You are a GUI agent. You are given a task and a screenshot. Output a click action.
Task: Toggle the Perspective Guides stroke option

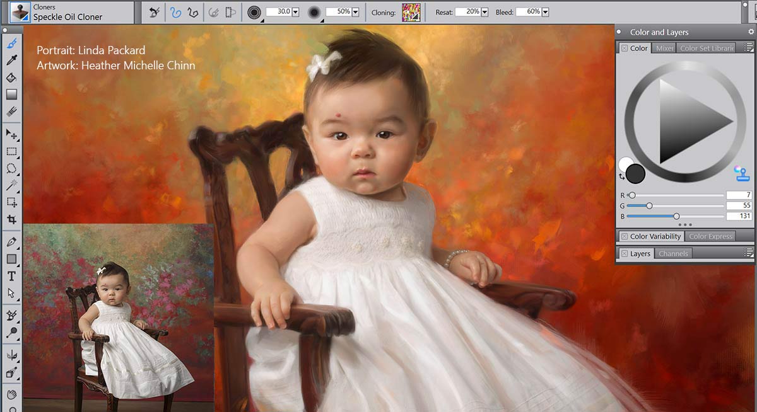[230, 11]
